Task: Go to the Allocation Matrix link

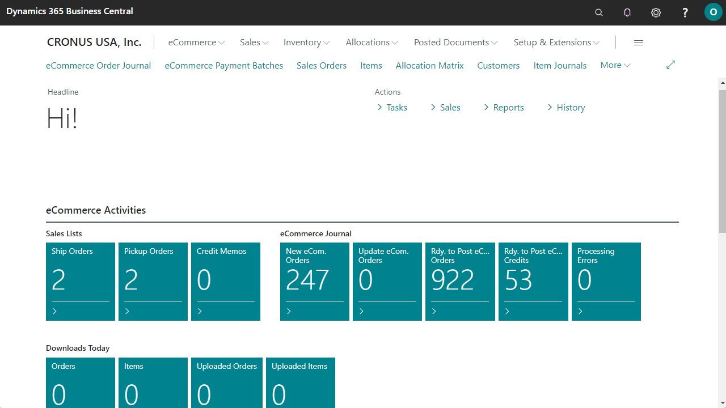Action: click(429, 66)
